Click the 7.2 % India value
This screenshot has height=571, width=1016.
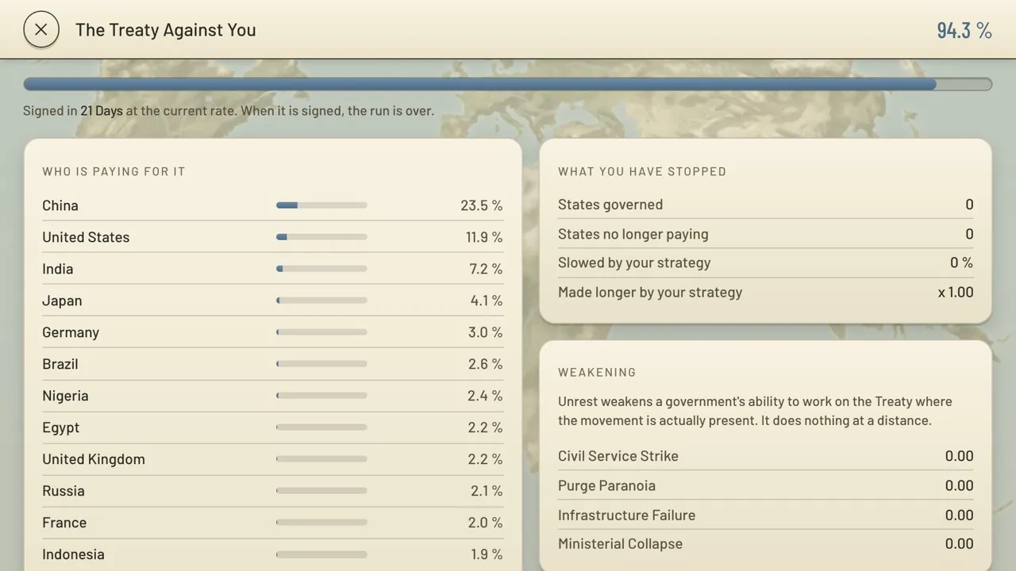pos(486,269)
